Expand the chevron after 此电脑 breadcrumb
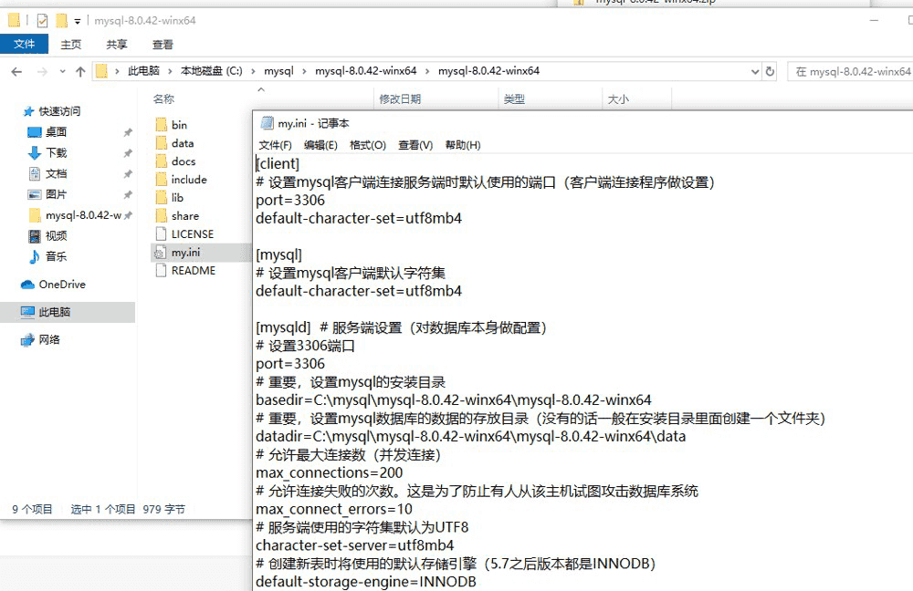Screen dimensions: 913x591 pyautogui.click(x=170, y=71)
